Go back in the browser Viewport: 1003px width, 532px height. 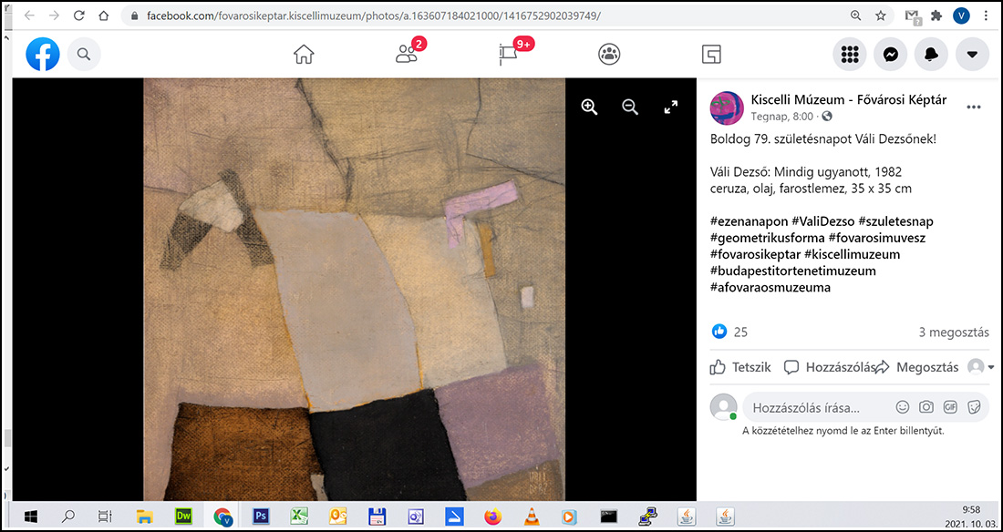(29, 16)
